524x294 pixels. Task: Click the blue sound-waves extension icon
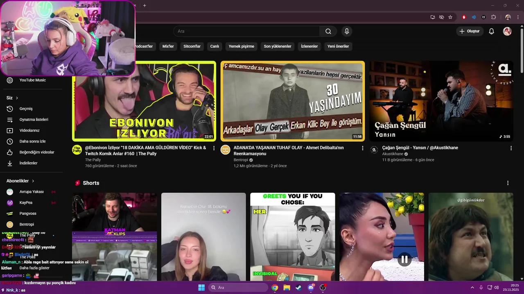point(474,17)
